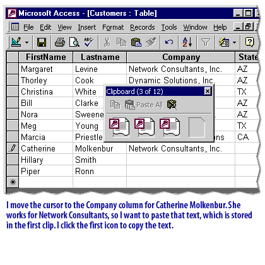Open the Tools menu

pos(169,27)
